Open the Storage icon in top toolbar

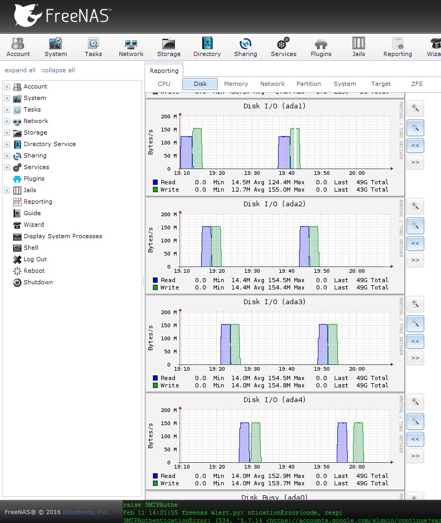[169, 47]
